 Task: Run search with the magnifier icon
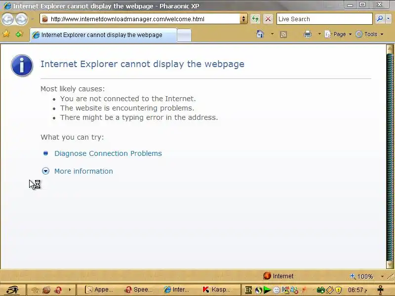(x=380, y=19)
